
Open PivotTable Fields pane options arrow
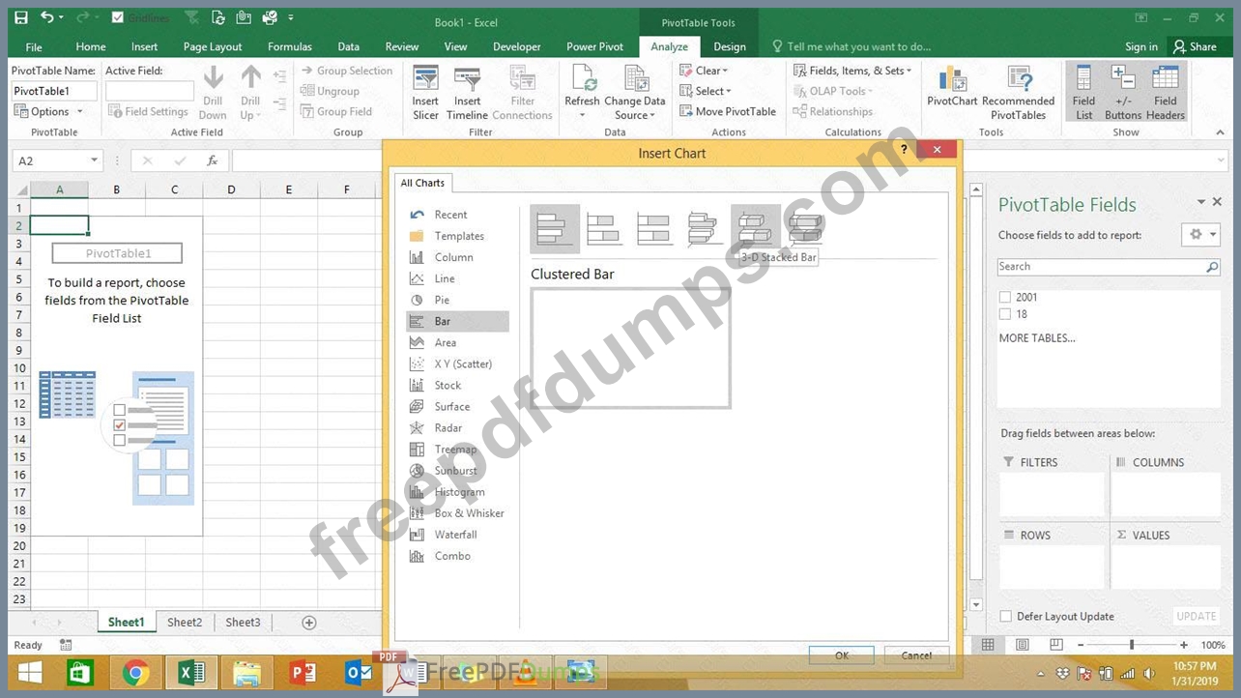tap(1201, 202)
